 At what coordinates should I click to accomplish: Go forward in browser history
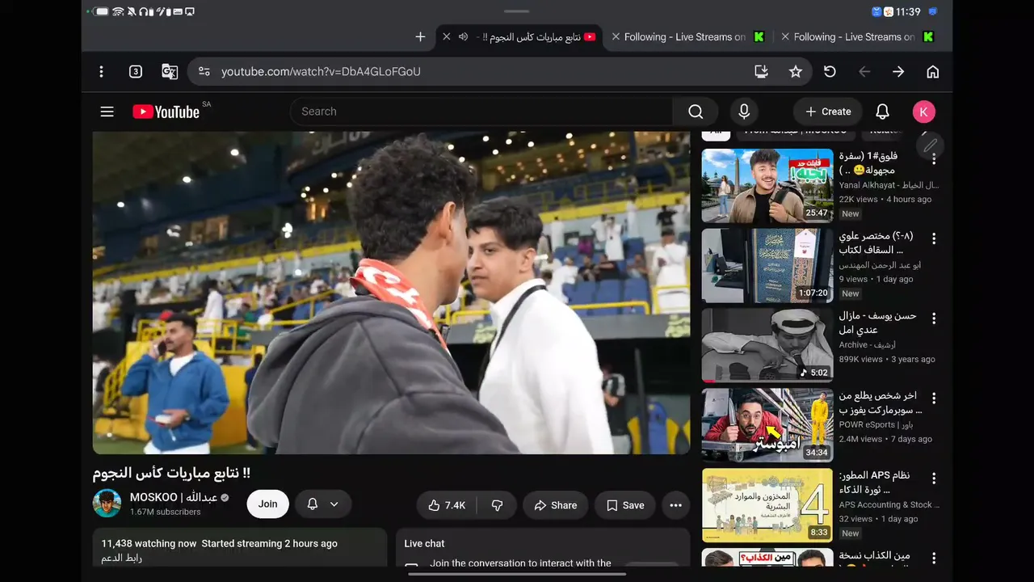point(898,72)
